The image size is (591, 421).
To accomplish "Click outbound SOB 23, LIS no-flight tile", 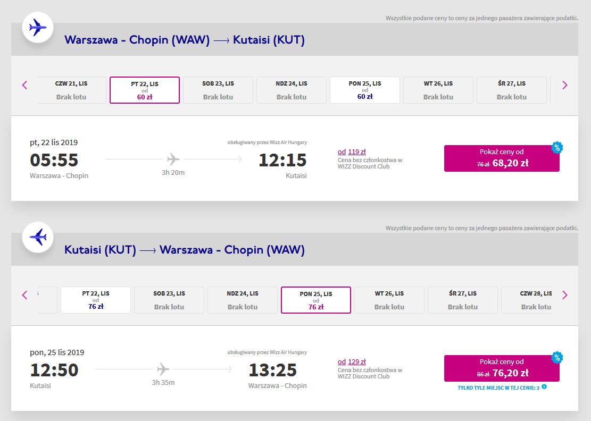I will pyautogui.click(x=218, y=90).
